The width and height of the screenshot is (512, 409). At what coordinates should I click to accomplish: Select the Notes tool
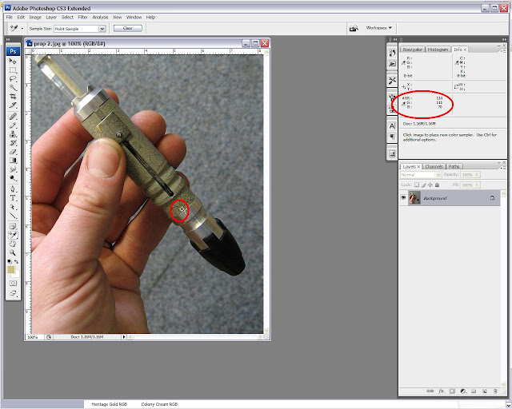pyautogui.click(x=13, y=226)
